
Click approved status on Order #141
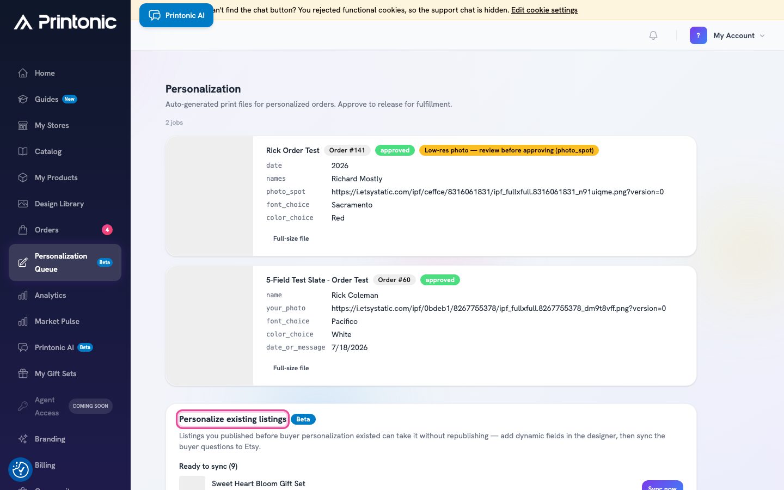coord(395,150)
